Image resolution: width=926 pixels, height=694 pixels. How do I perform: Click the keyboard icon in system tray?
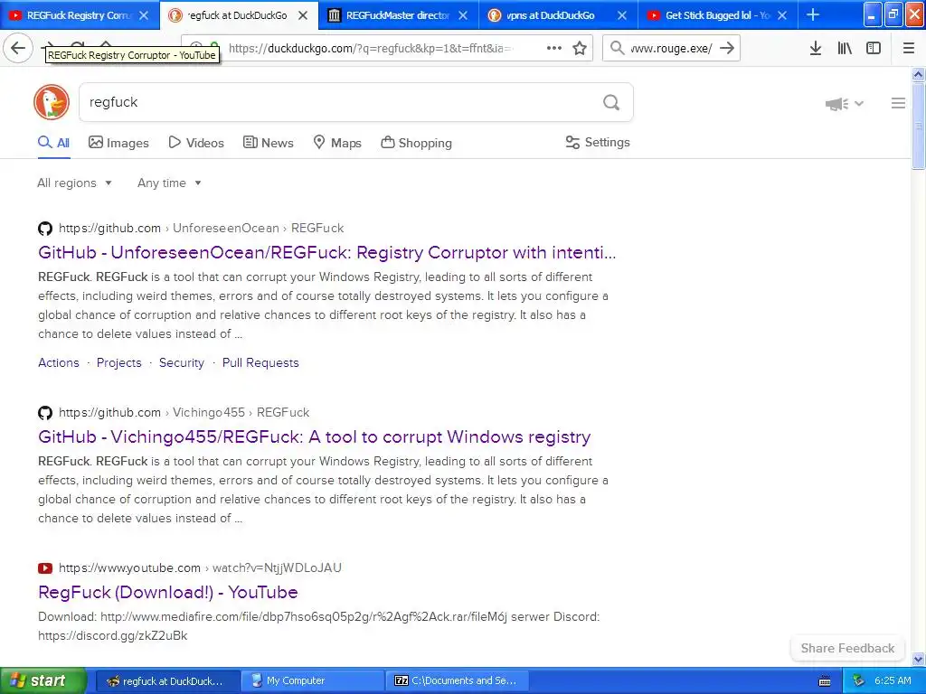[x=825, y=681]
